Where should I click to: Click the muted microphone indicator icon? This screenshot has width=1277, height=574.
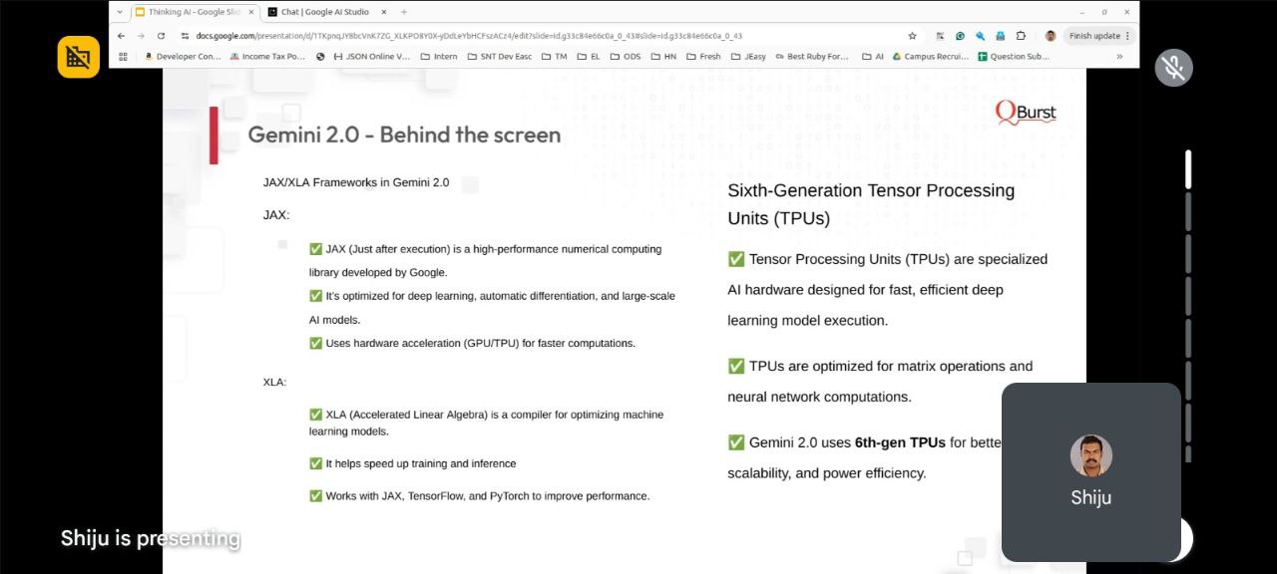1173,68
